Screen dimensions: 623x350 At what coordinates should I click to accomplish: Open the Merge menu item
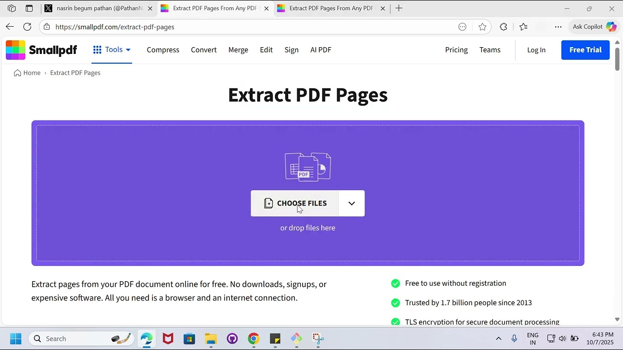click(238, 50)
